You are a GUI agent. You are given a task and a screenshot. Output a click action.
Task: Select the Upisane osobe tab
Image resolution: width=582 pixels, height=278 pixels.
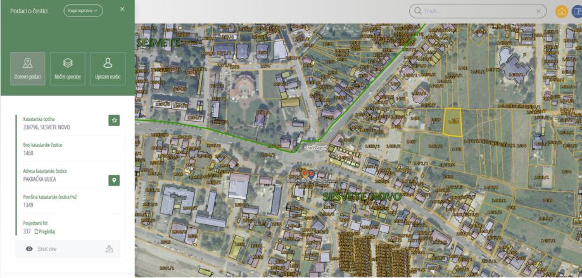pos(107,68)
